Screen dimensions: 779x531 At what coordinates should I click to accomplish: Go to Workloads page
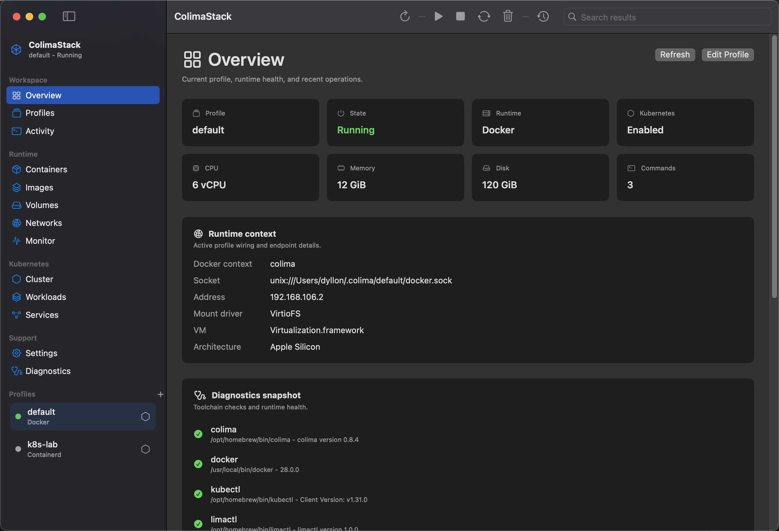pos(83,297)
